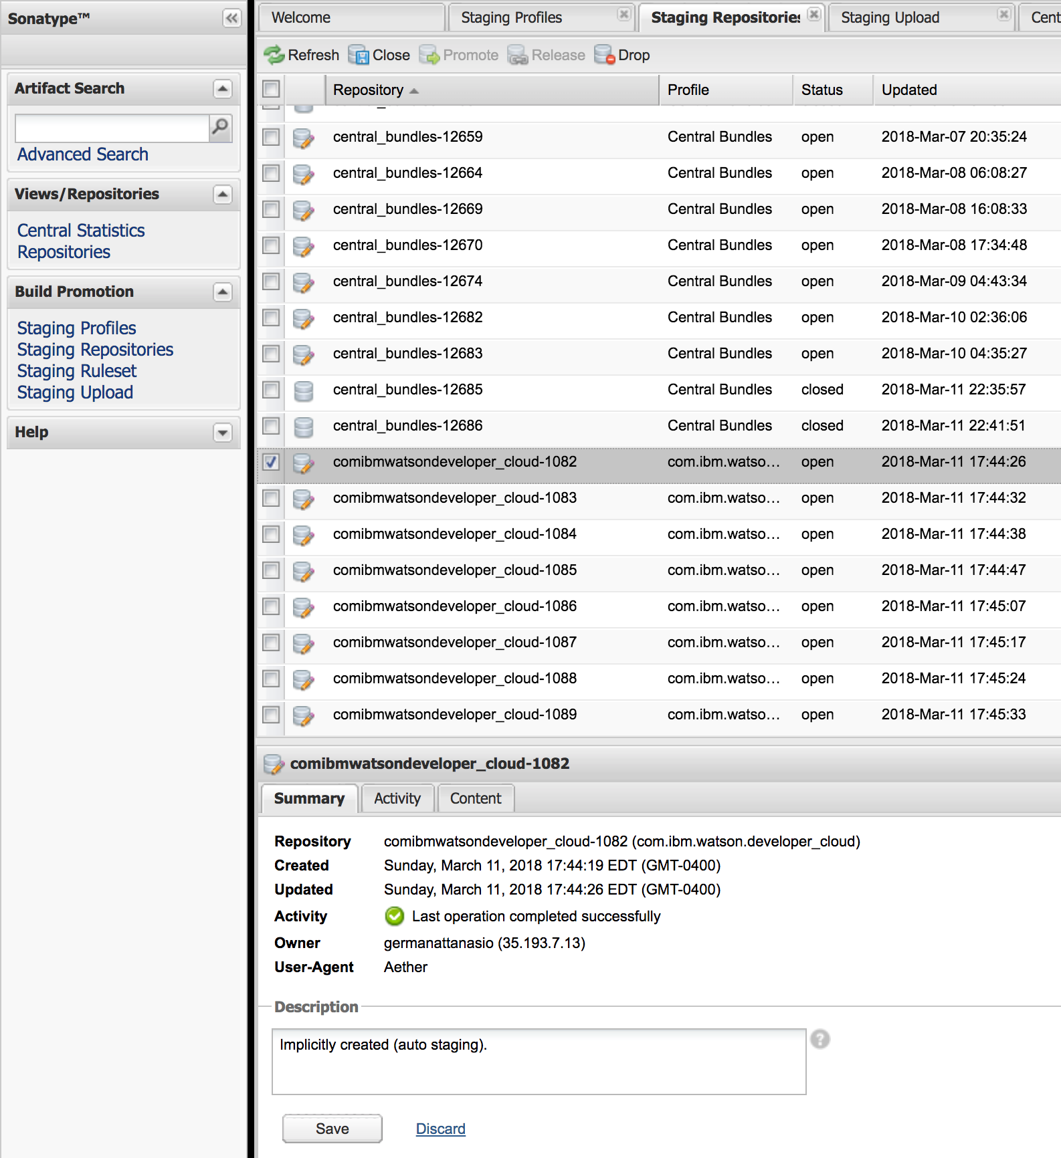Viewport: 1061px width, 1158px height.
Task: Click repository icon for central_bundles-12664
Action: pos(304,174)
